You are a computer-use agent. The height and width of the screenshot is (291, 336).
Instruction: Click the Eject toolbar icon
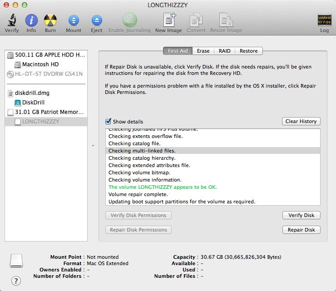(x=97, y=20)
